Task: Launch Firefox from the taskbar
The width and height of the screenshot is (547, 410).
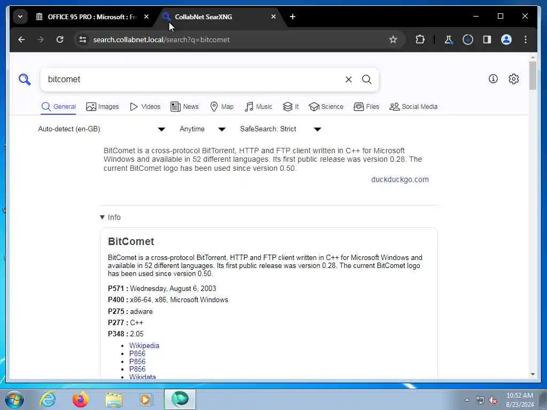Action: pos(80,399)
